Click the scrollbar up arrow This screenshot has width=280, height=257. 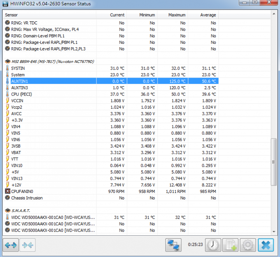click(x=274, y=14)
